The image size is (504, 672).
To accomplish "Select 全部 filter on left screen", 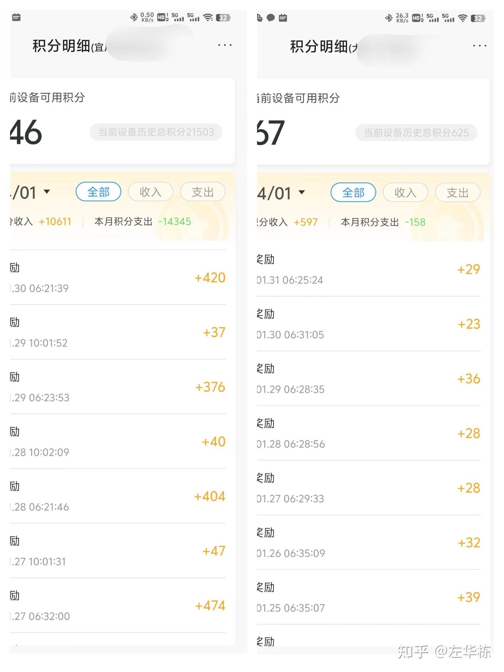I will 98,192.
